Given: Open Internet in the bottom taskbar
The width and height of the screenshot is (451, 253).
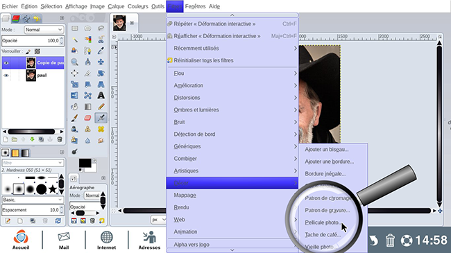Looking at the screenshot, I should click(x=106, y=240).
